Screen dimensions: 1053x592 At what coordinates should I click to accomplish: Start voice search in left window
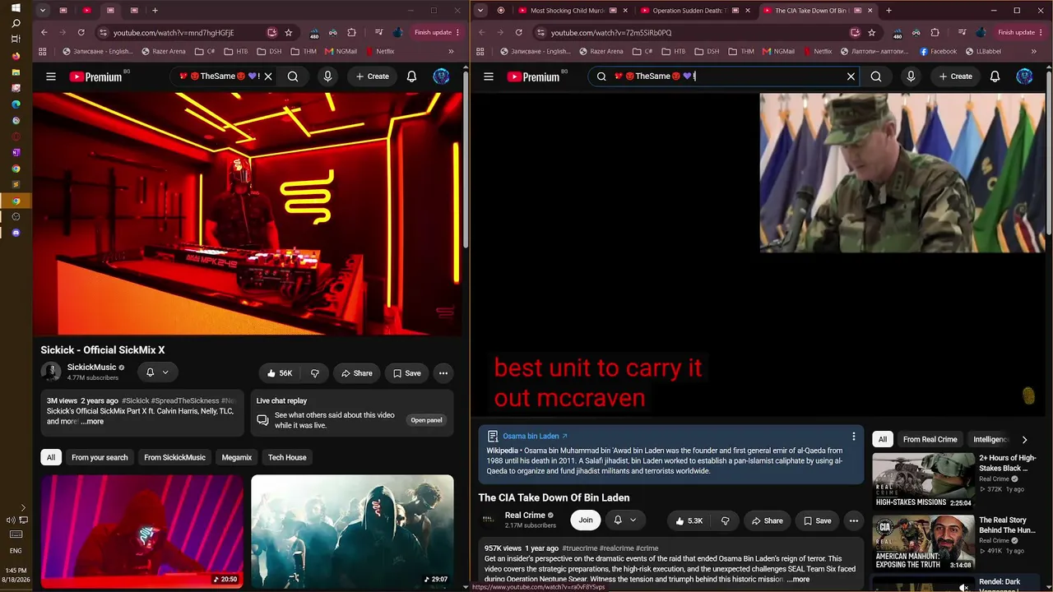tap(327, 76)
